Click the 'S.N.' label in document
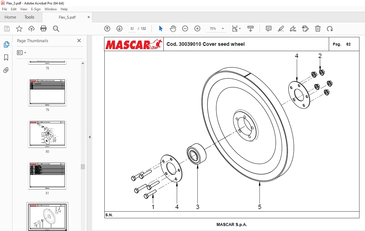Image resolution: width=365 pixels, height=231 pixels. pyautogui.click(x=109, y=215)
